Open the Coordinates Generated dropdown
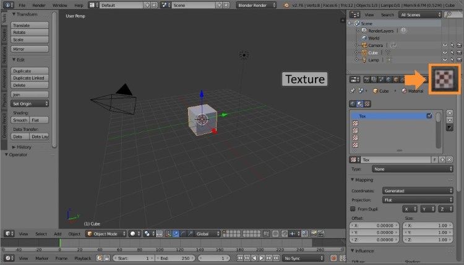This screenshot has height=265, width=464. [417, 191]
